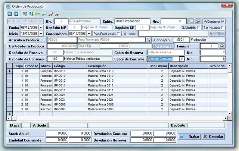The height and width of the screenshot is (151, 239).
Task: Click the Artículo field below the grid
Action: [x=68, y=125]
